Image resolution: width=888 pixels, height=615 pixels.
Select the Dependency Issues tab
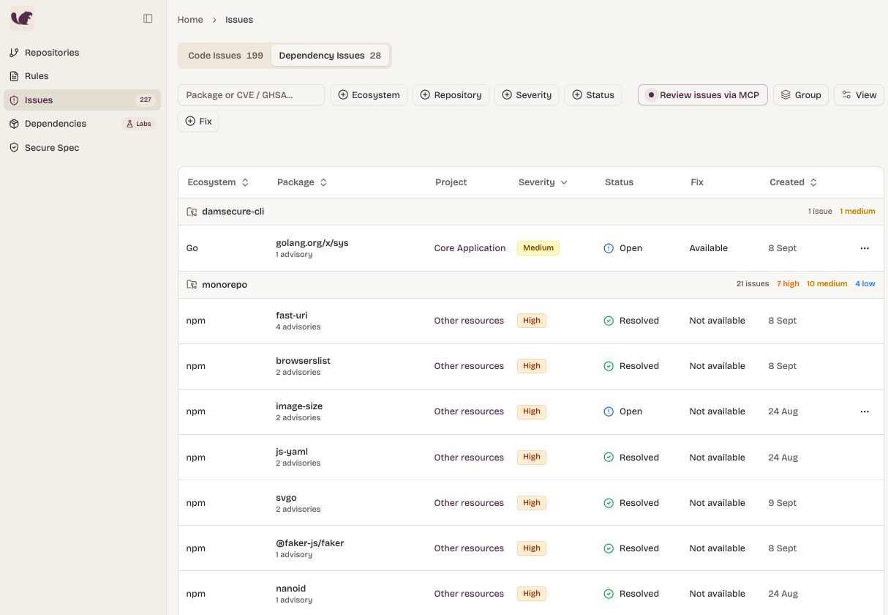(330, 56)
